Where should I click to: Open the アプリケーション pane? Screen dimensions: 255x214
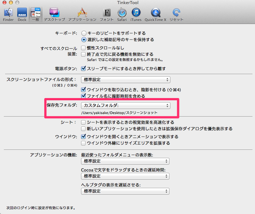click(x=82, y=15)
